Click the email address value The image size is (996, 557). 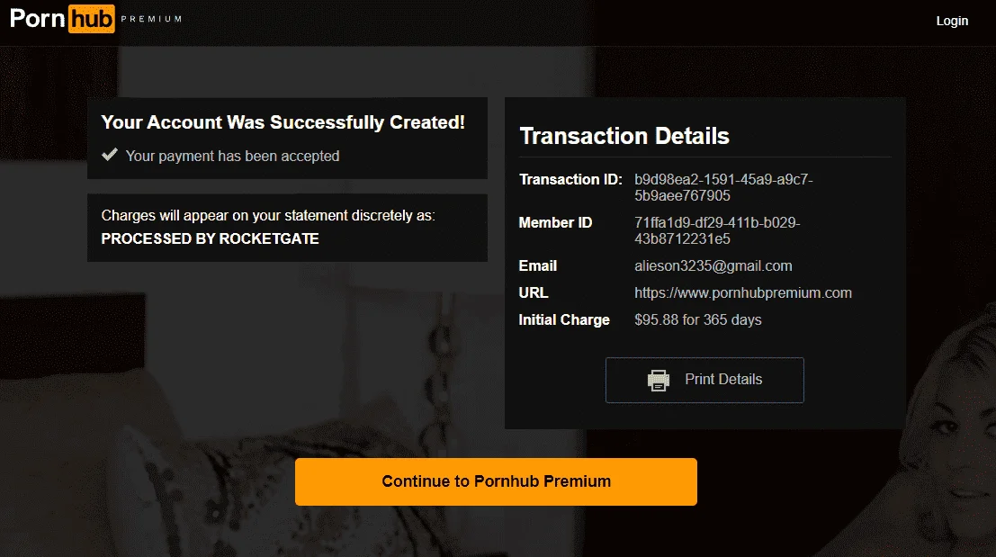pos(713,266)
